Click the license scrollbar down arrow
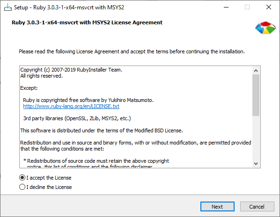 pyautogui.click(x=256, y=164)
